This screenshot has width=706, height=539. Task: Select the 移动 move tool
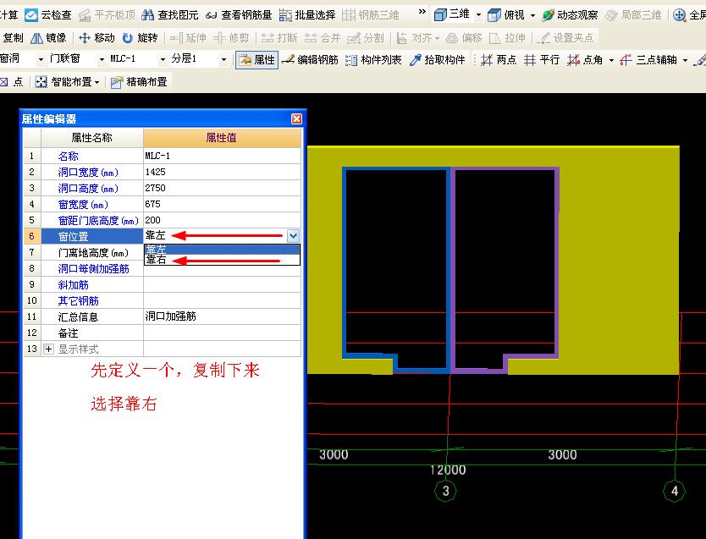97,38
